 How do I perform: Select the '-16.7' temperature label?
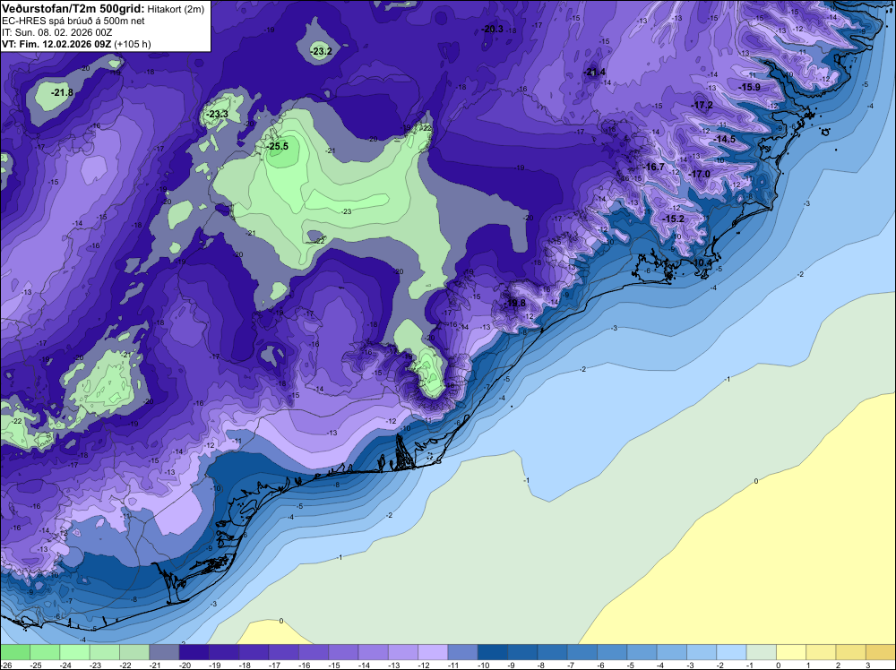[654, 167]
